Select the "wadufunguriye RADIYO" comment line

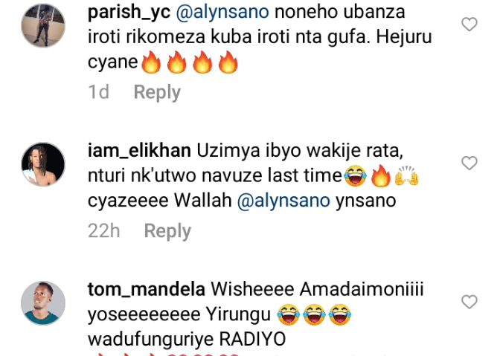187,339
